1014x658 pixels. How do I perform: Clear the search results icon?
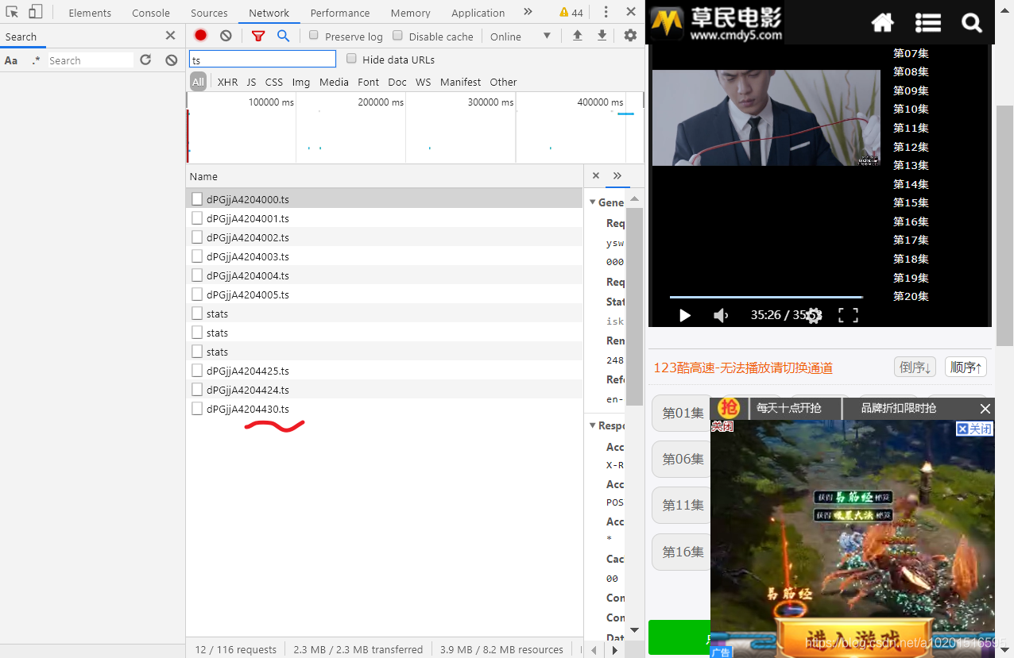(x=171, y=60)
